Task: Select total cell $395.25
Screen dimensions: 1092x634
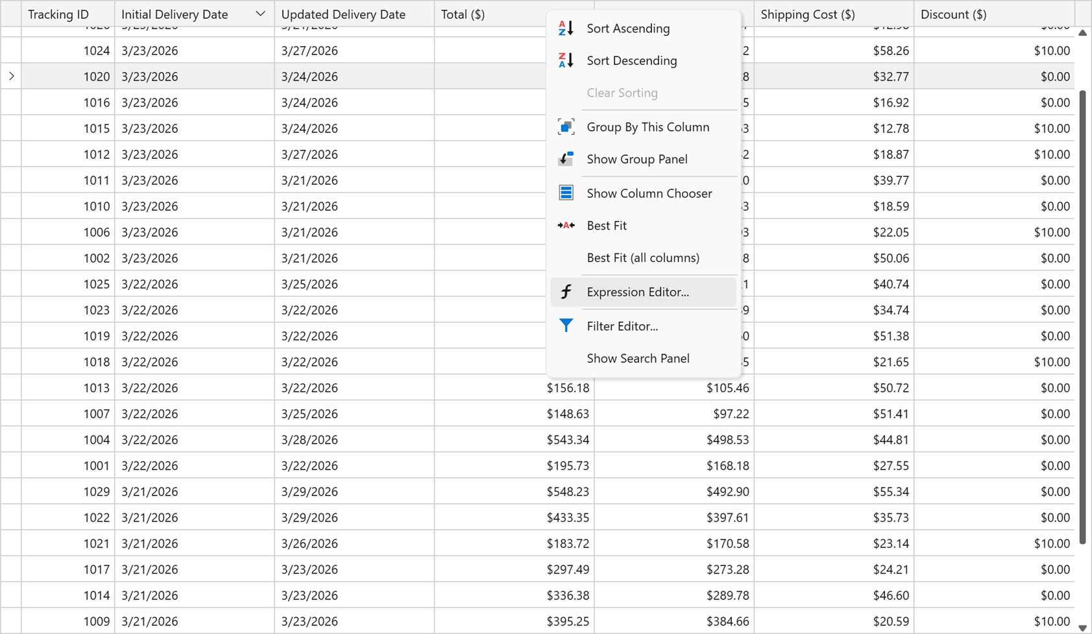Action: (x=514, y=621)
